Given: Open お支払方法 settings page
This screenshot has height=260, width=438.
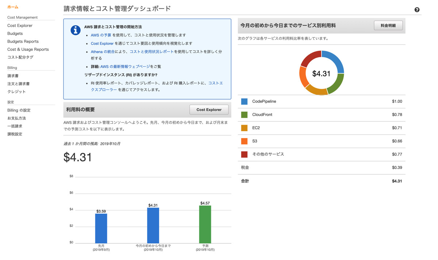Looking at the screenshot, I should (16, 118).
